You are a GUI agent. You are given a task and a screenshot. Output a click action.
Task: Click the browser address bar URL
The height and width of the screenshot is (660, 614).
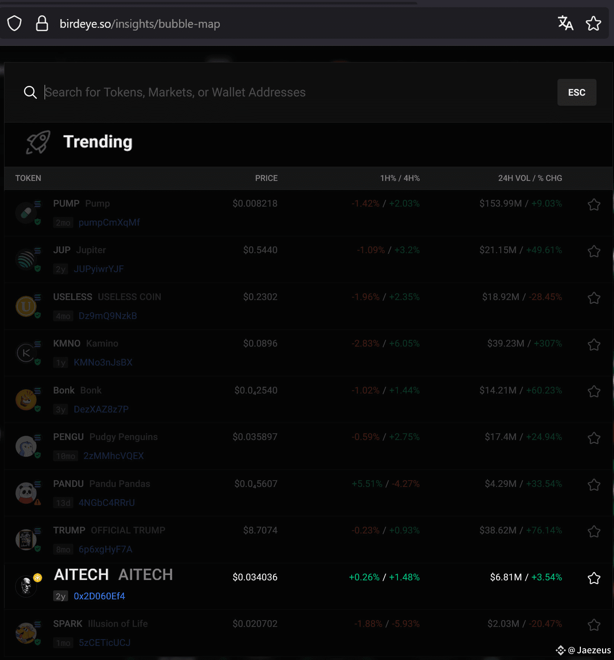tap(140, 24)
